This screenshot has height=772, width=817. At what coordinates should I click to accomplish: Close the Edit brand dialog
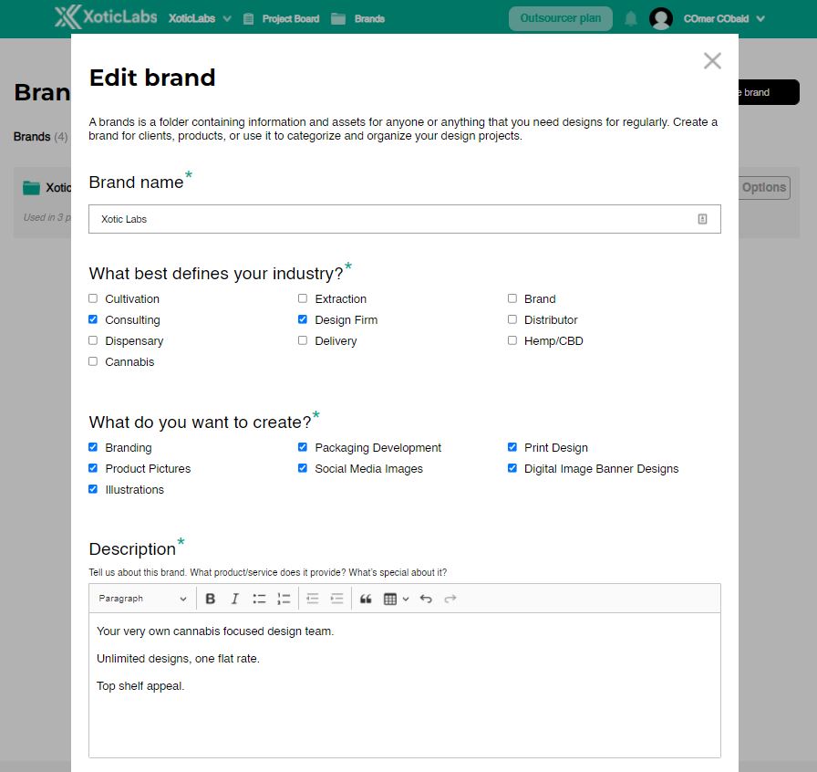coord(712,61)
